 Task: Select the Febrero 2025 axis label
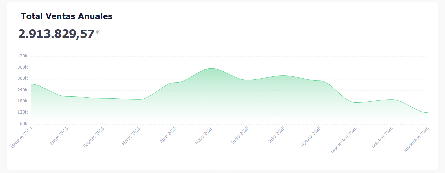[x=94, y=137]
